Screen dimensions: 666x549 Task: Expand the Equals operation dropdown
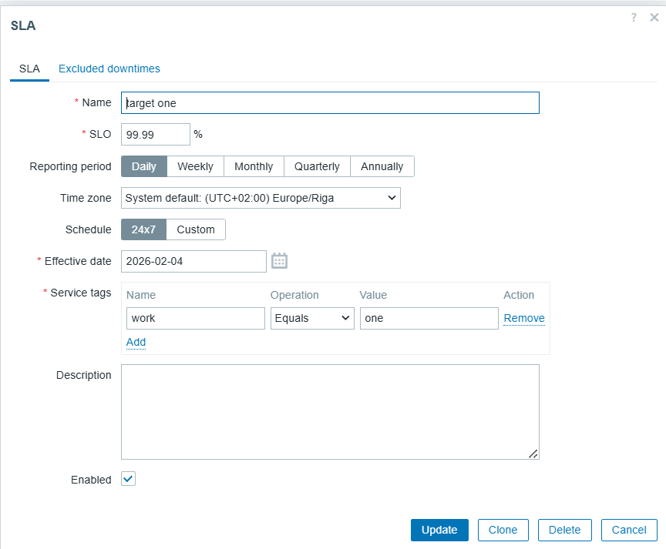coord(312,319)
